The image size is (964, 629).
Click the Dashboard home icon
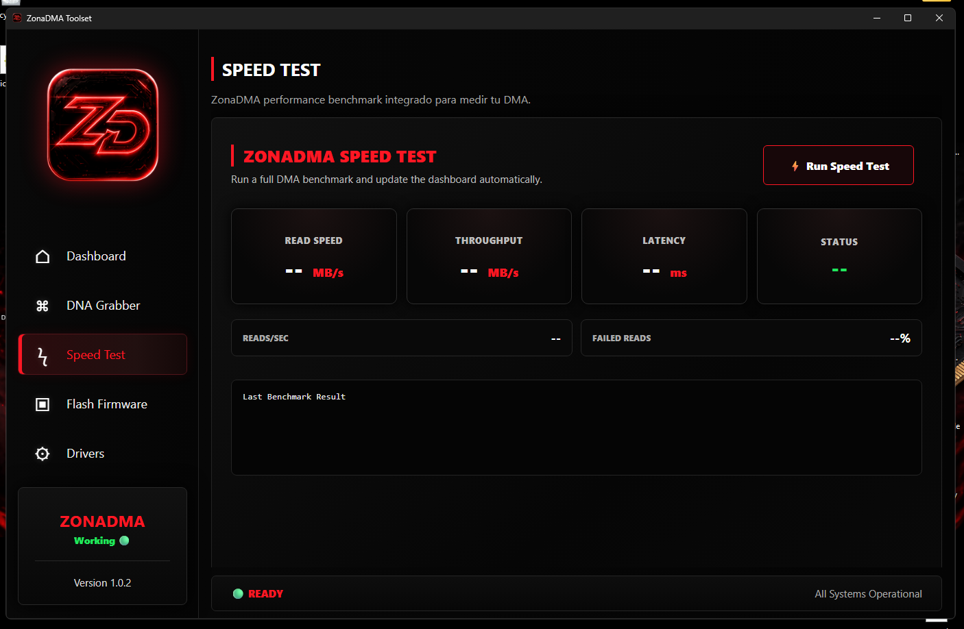[x=43, y=256]
